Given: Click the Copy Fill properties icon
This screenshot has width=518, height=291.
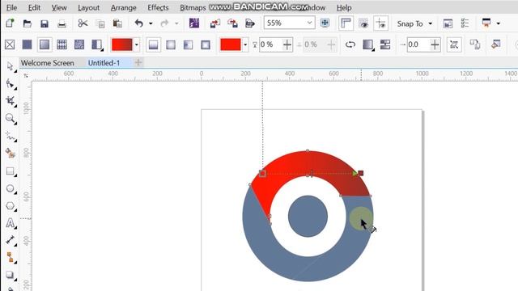Looking at the screenshot, I should coord(475,44).
